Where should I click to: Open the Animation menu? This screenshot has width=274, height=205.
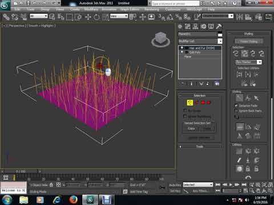point(109,9)
